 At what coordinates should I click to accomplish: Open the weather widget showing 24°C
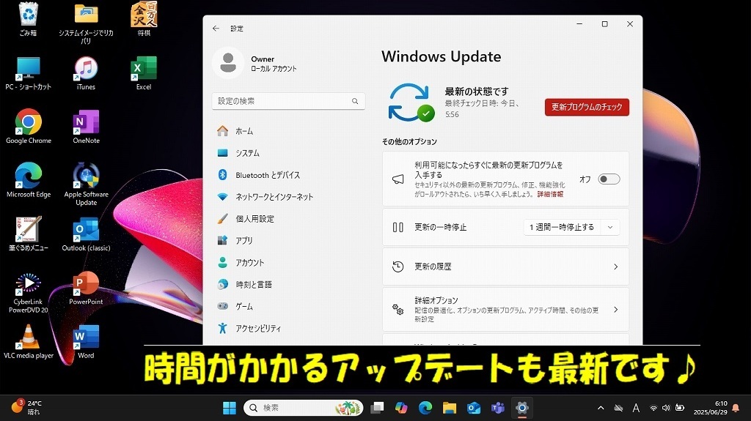(x=26, y=408)
